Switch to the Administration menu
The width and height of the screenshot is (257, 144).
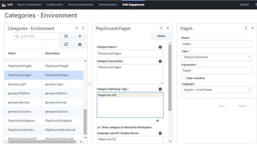pos(108,5)
